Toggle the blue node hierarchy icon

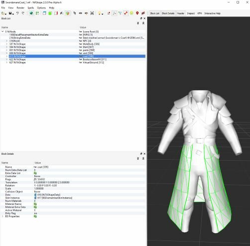[120, 13]
